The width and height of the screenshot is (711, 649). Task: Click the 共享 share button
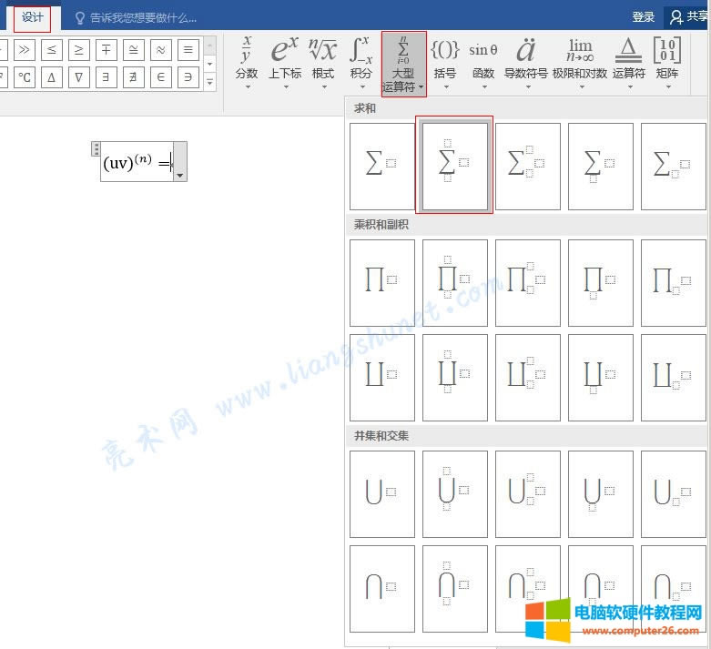688,17
